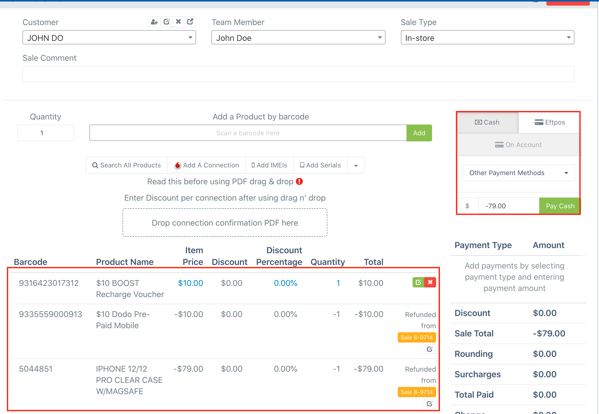599x414 pixels.
Task: Click the Sale Comment text field
Action: (298, 74)
